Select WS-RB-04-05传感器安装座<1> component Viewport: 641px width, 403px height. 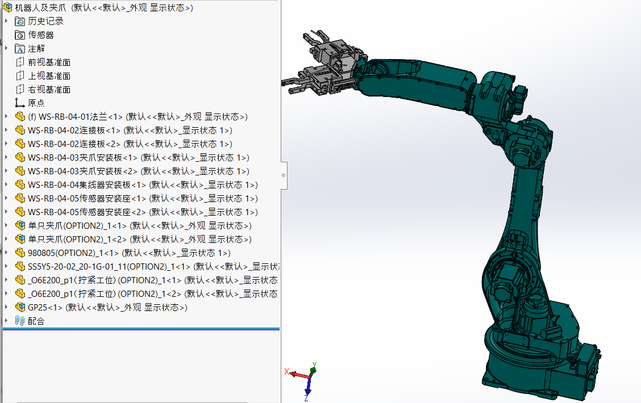pos(143,199)
